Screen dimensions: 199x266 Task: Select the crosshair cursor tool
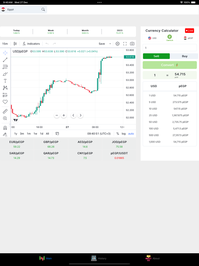5,53
